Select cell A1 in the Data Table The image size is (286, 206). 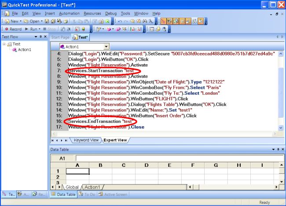click(x=77, y=171)
